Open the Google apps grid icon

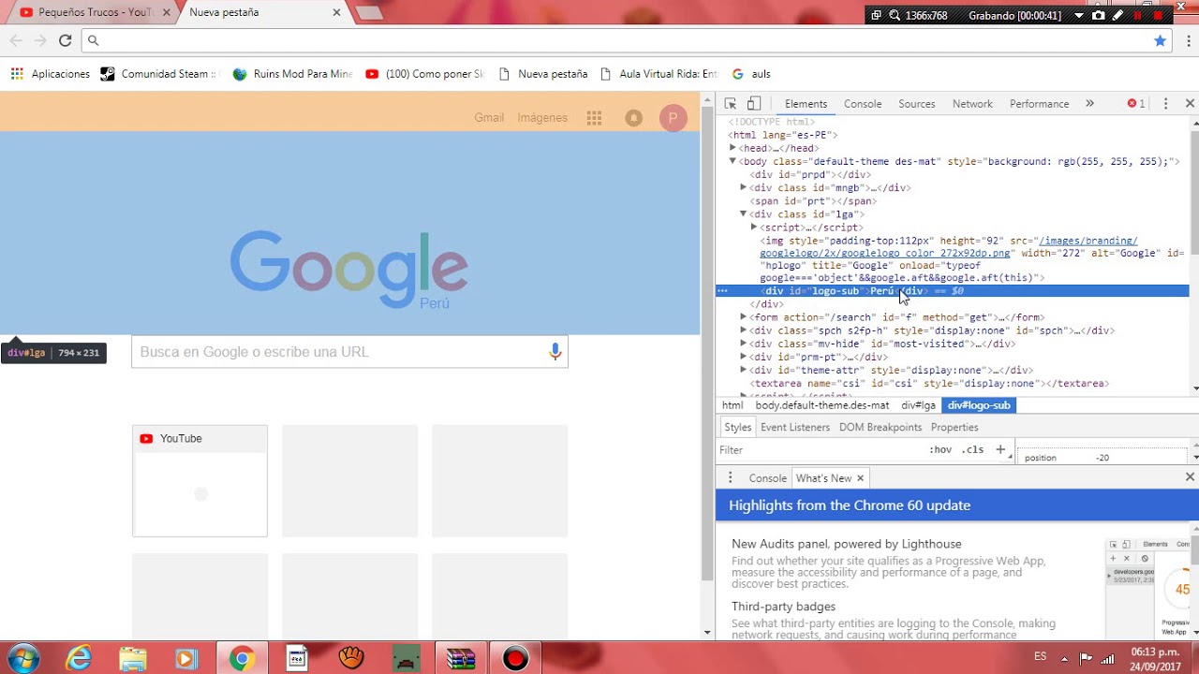pos(594,118)
